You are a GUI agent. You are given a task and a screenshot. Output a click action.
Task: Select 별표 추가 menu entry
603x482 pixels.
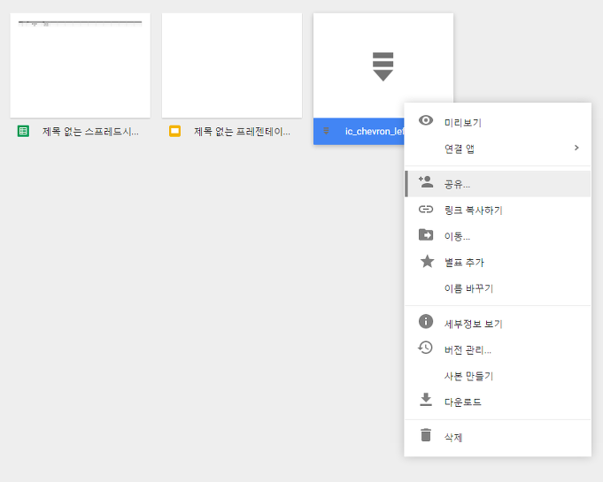(x=498, y=263)
